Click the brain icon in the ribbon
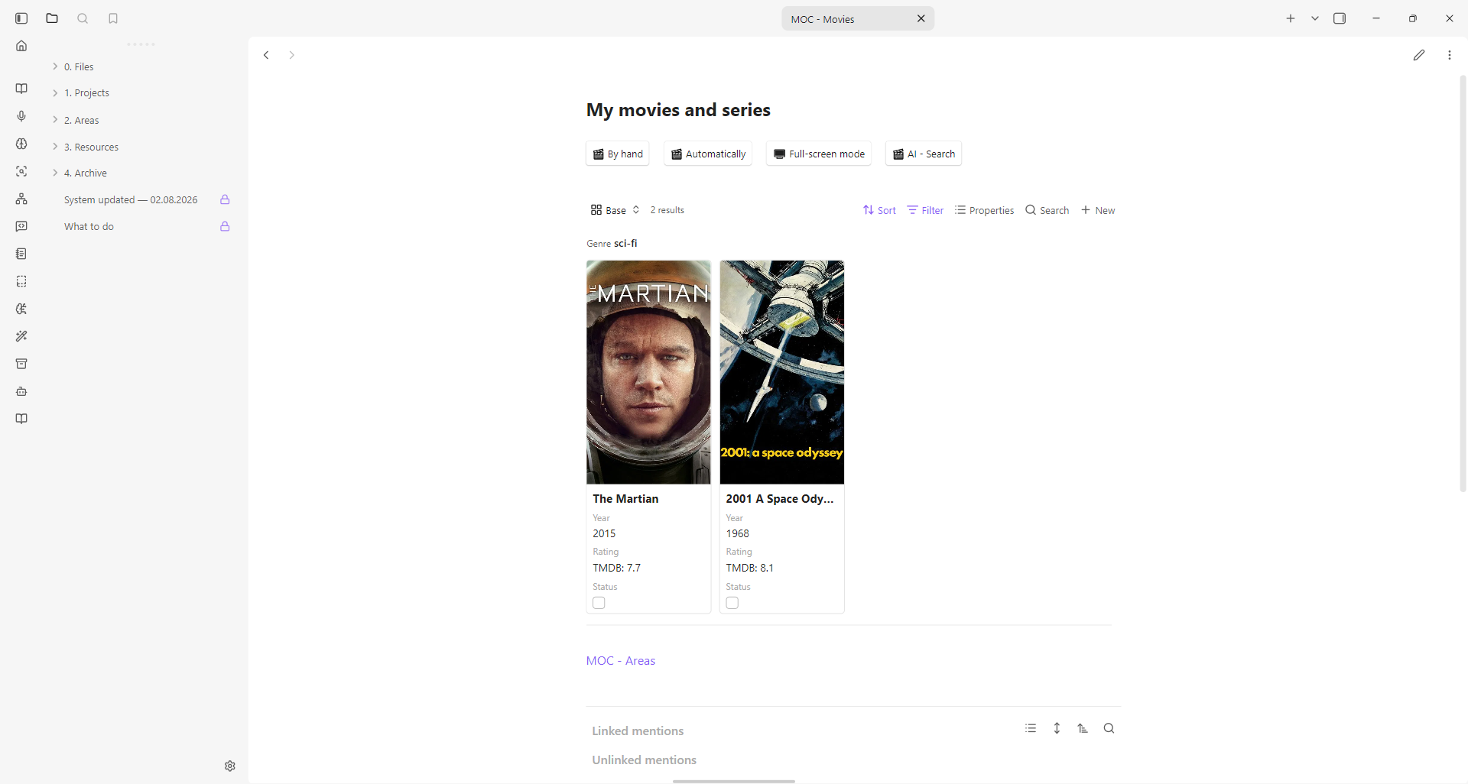 tap(21, 144)
